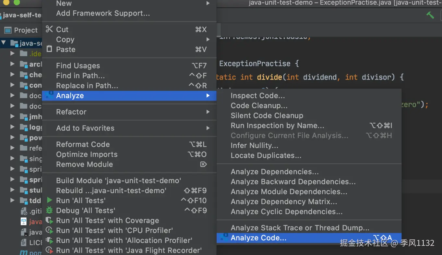Click the green bug Debug icon
442x255 pixels.
click(49, 210)
